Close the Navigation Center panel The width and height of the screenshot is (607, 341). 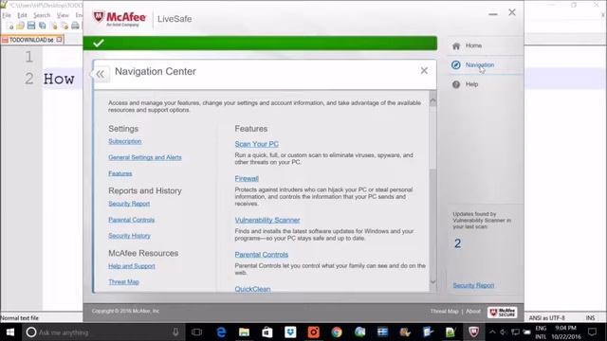[x=424, y=70]
